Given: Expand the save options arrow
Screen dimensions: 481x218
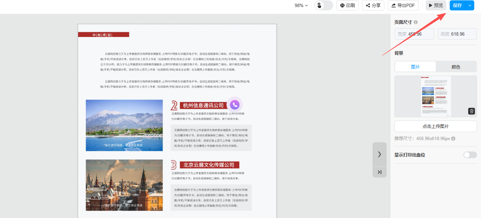Looking at the screenshot, I should tap(470, 5).
